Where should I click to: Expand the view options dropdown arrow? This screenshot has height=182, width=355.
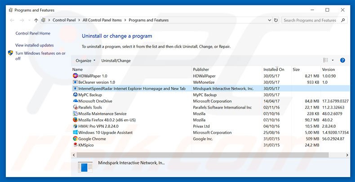tap(333, 61)
